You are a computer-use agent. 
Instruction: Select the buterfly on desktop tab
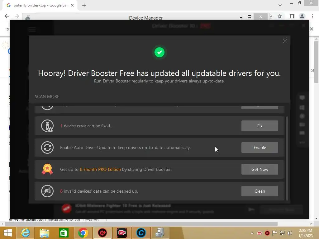[40, 5]
